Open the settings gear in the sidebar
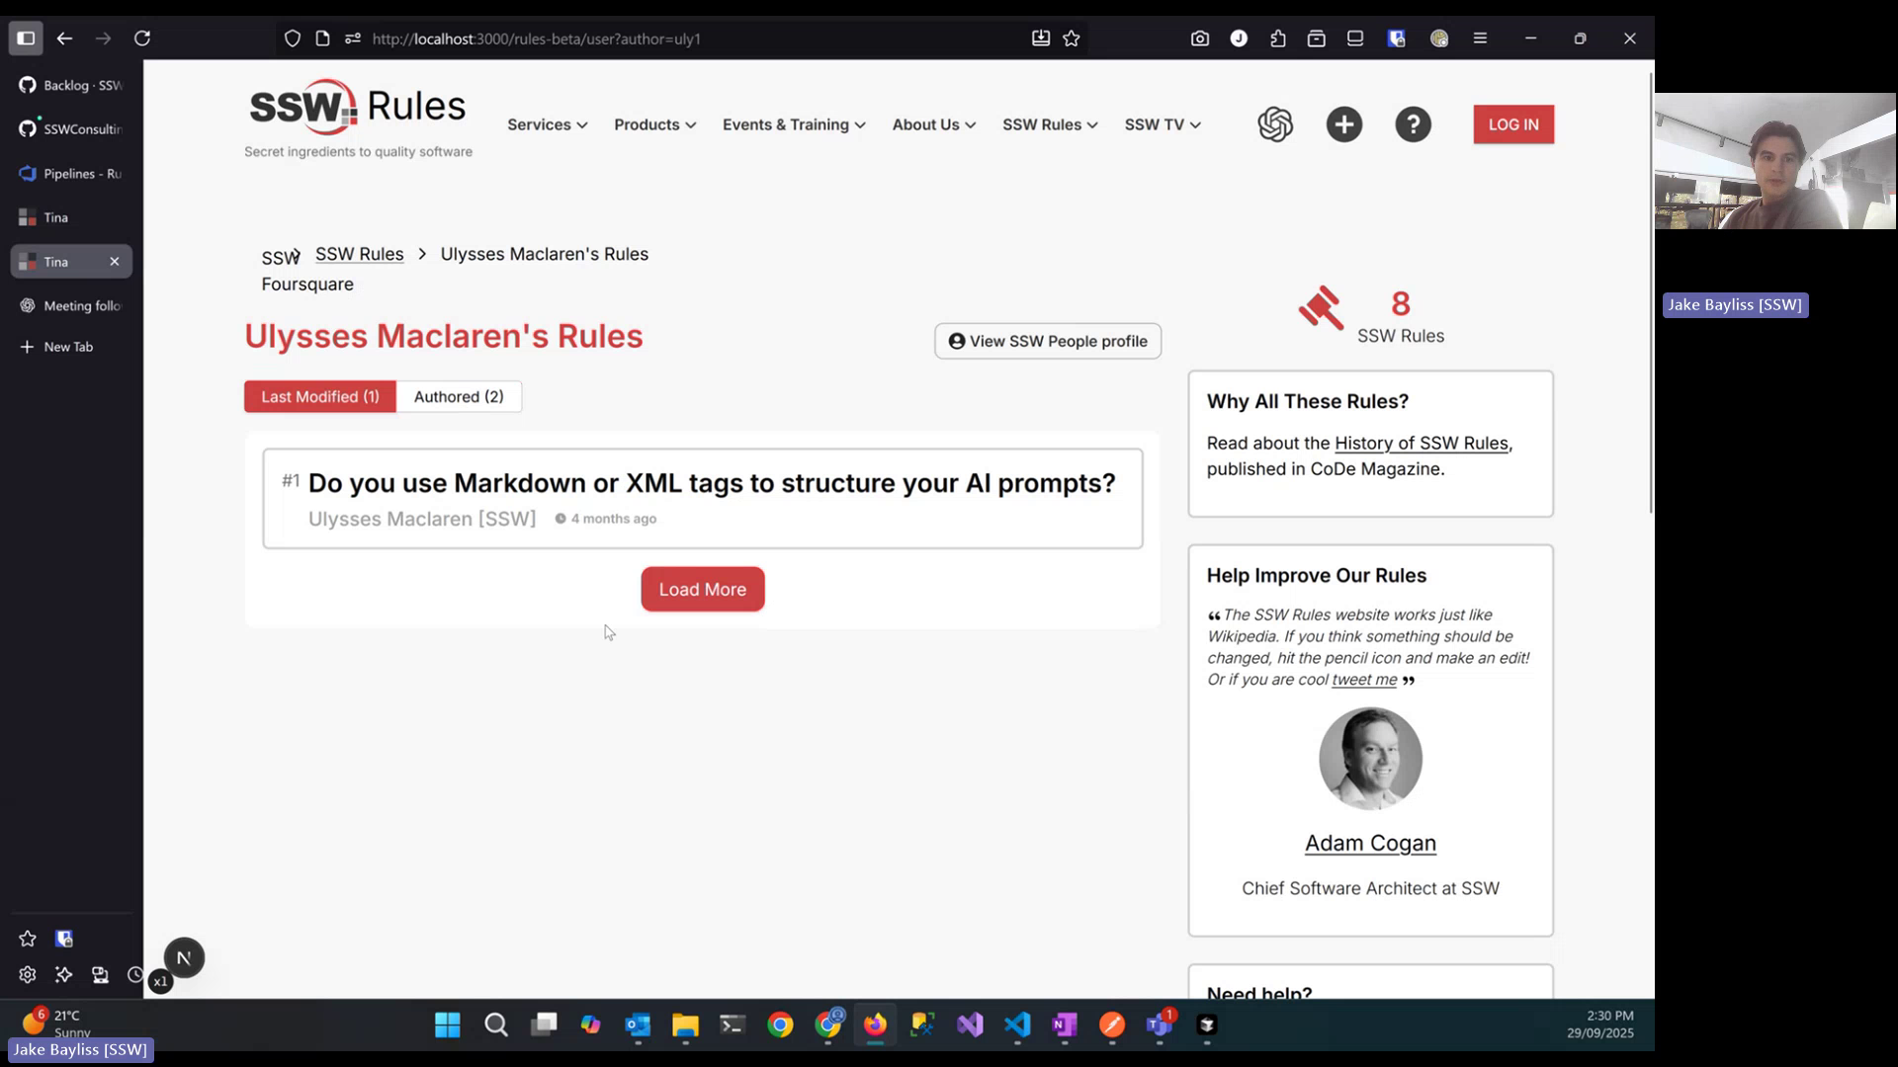This screenshot has height=1067, width=1898. coord(27,974)
